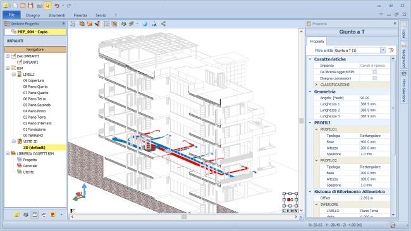Select '03 Piano Terra' level in tree
411x231 pixels.
pyautogui.click(x=34, y=117)
